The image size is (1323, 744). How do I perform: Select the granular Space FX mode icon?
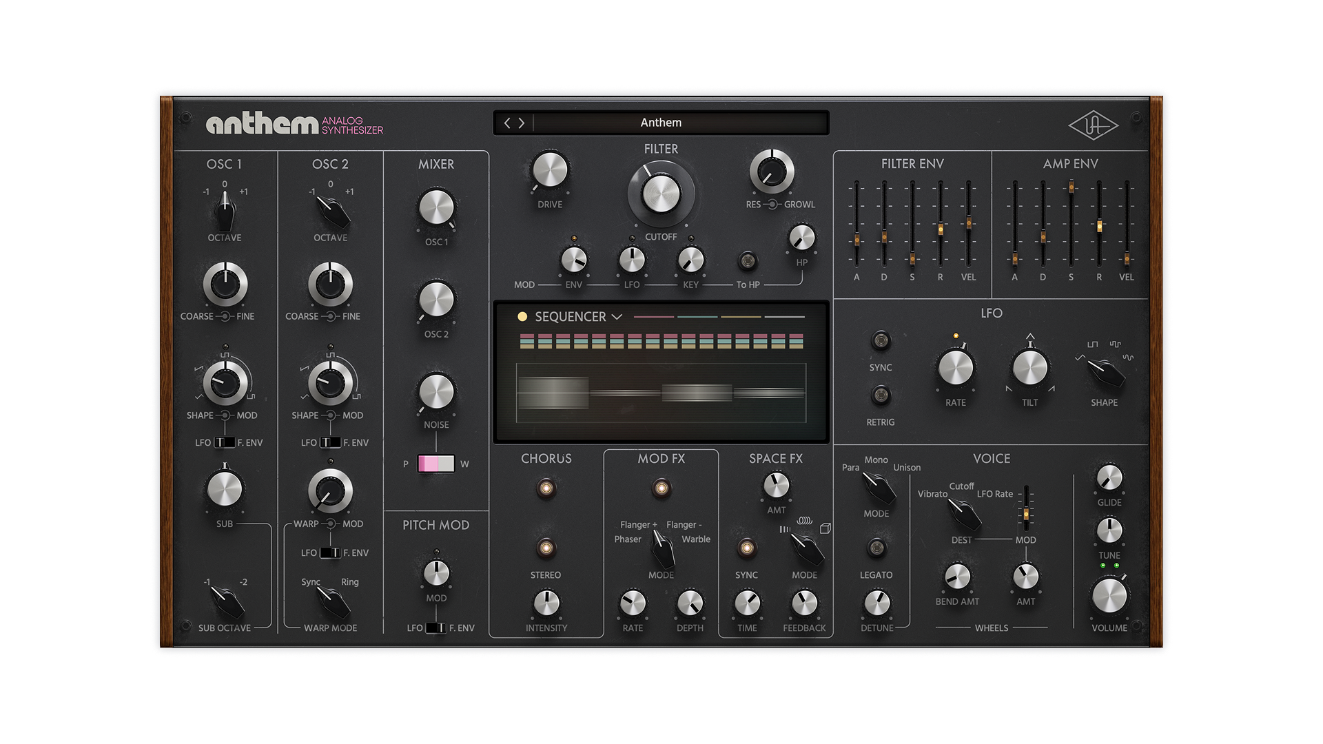tap(785, 528)
